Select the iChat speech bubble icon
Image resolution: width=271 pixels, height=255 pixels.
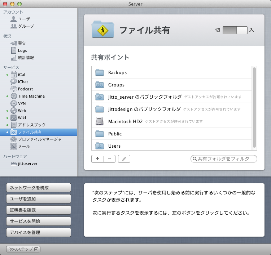coord(14,82)
